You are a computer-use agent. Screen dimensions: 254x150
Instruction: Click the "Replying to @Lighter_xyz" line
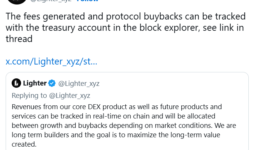pyautogui.click(x=51, y=95)
